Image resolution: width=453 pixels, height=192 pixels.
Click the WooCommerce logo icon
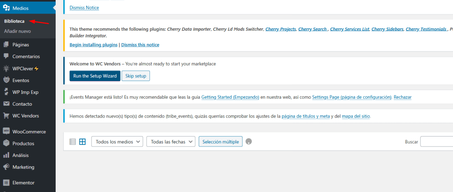[x=6, y=131]
